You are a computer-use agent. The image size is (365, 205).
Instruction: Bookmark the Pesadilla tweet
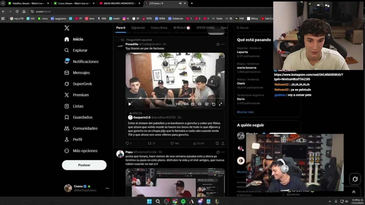coord(217,143)
